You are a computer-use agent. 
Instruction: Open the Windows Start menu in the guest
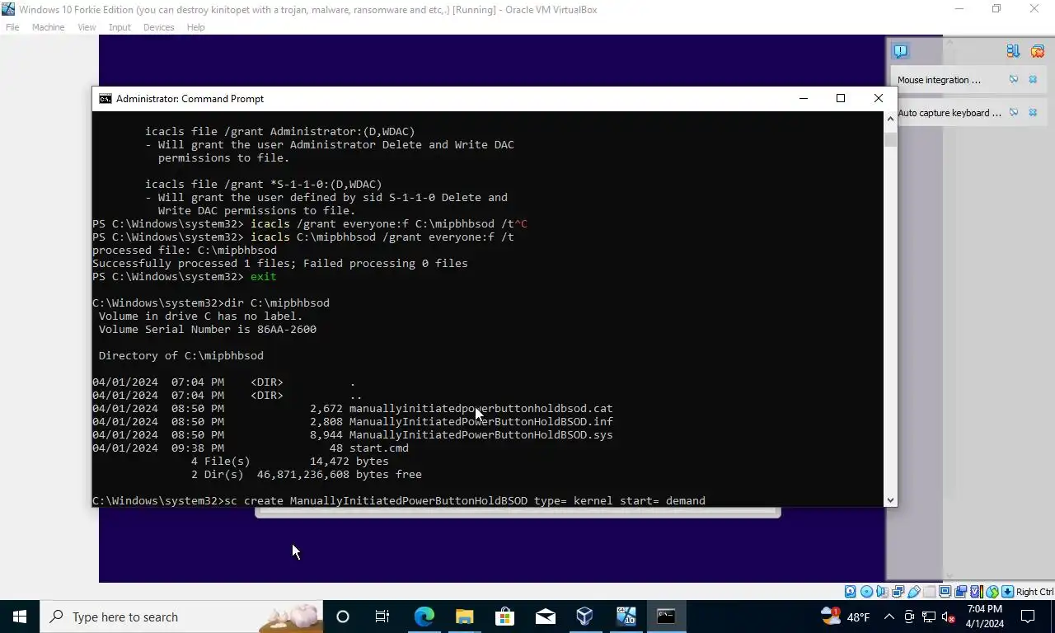pyautogui.click(x=20, y=617)
